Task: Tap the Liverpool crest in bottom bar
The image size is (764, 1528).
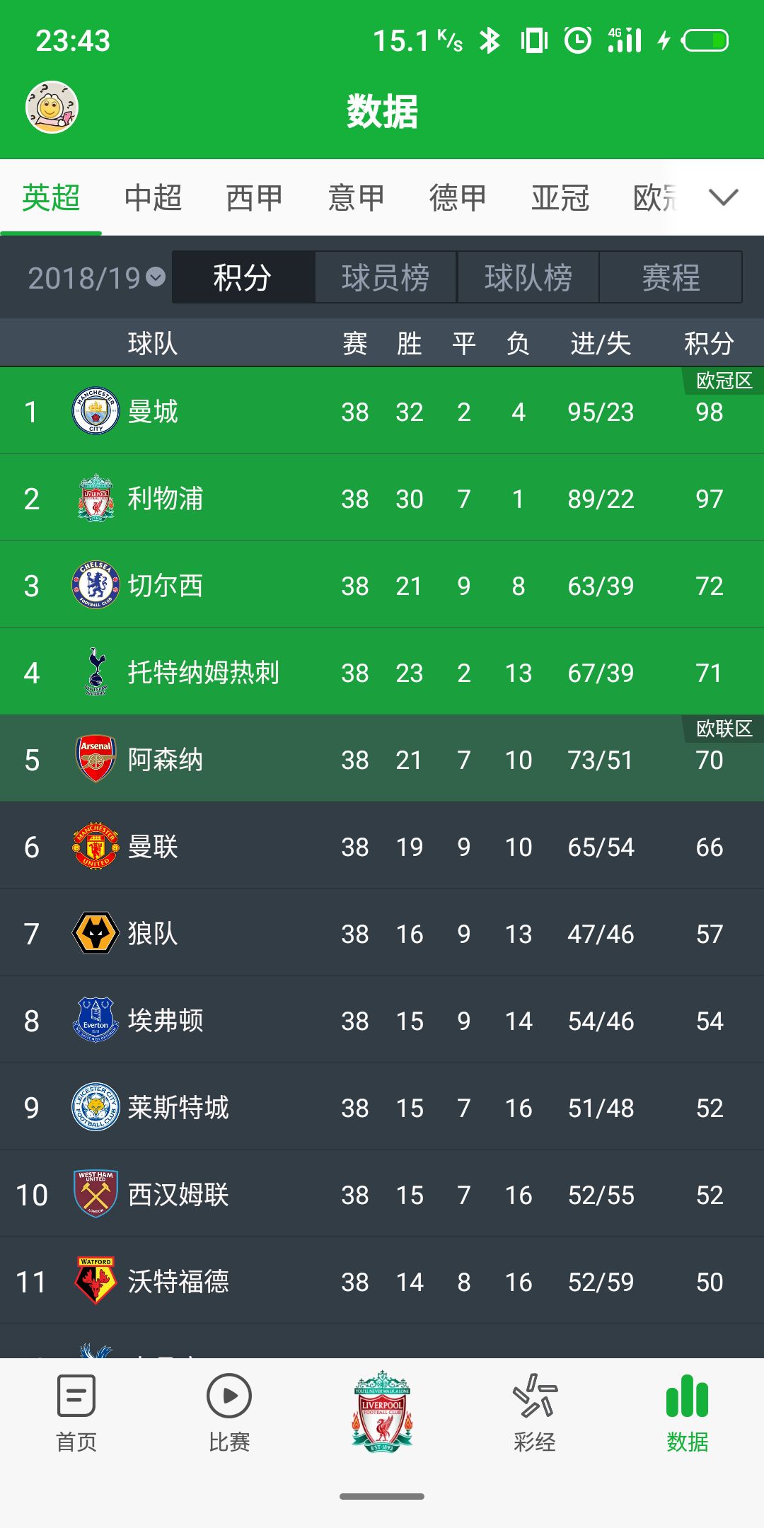Action: pyautogui.click(x=382, y=1411)
